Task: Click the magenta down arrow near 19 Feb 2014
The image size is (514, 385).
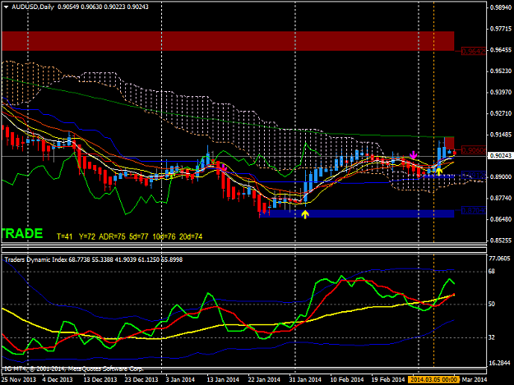Action: tap(414, 155)
